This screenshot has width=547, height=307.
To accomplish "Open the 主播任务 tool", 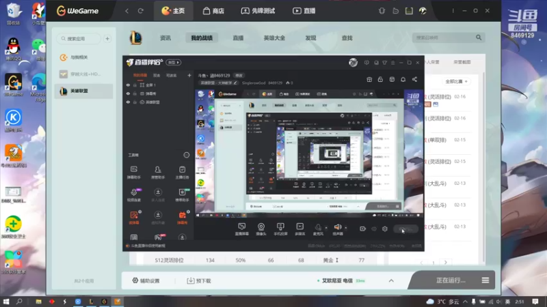I will (x=182, y=173).
